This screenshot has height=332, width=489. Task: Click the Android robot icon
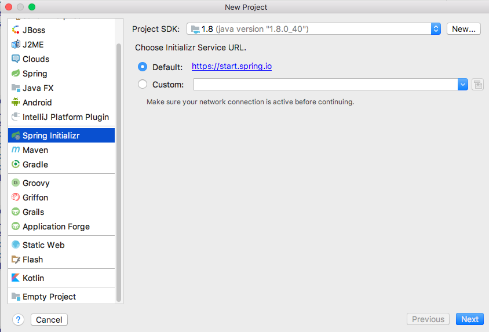pos(16,103)
